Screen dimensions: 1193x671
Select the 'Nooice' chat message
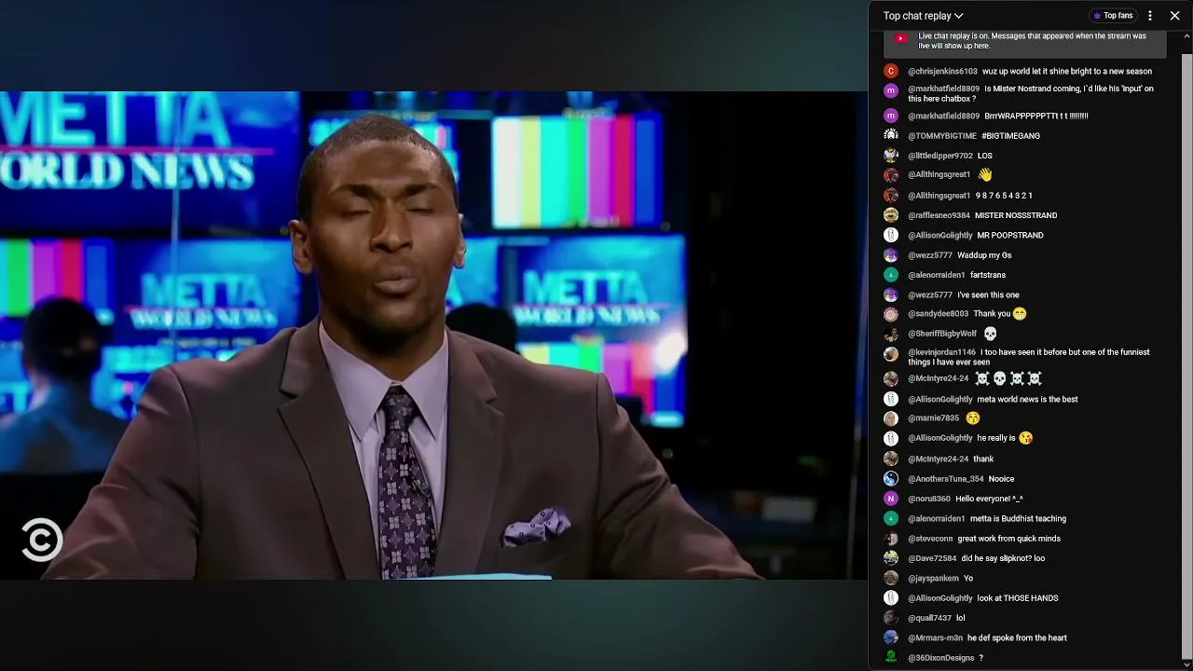coord(1001,479)
